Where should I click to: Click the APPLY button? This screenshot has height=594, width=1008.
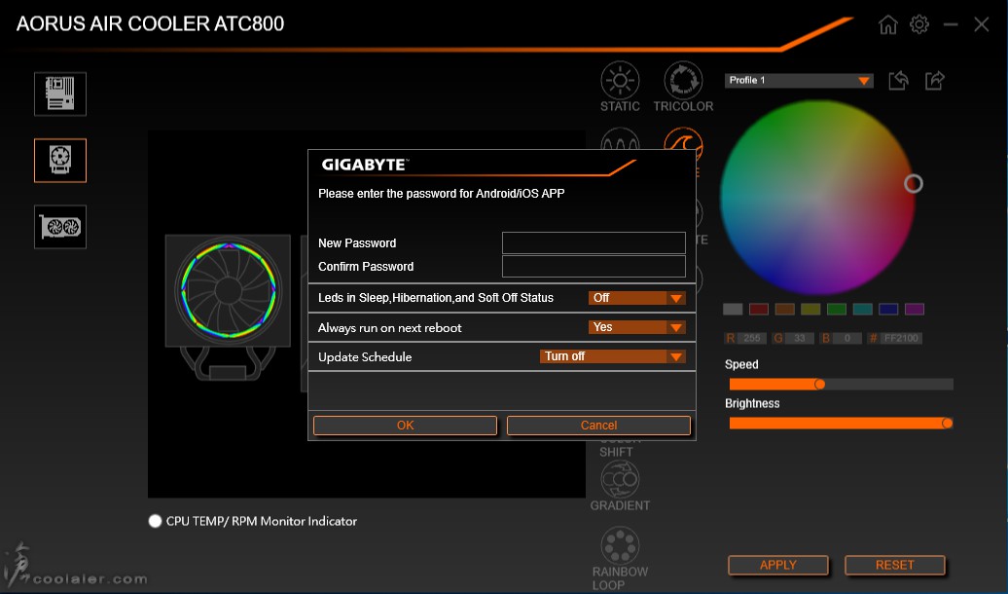(777, 565)
